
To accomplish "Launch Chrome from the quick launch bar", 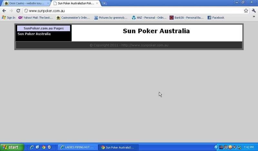I will click(44, 147).
